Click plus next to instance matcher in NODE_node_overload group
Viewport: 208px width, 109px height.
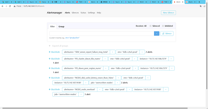tap(166, 89)
